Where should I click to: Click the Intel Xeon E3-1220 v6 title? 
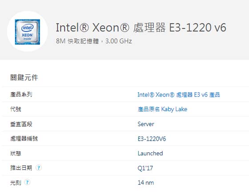[141, 27]
